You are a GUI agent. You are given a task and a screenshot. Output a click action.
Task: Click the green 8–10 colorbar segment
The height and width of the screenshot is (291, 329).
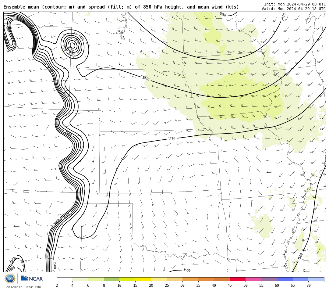click(111, 279)
